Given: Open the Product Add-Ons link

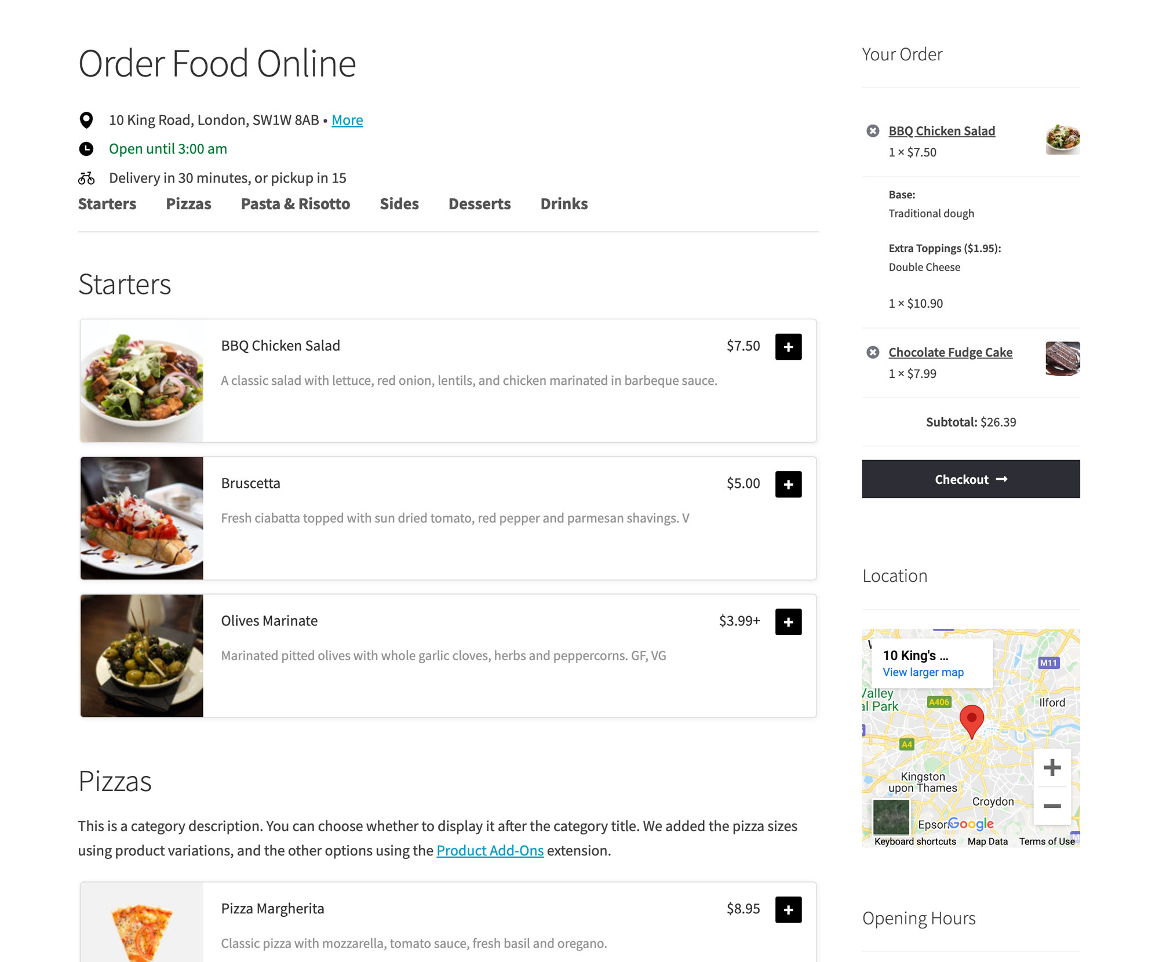Looking at the screenshot, I should (490, 850).
